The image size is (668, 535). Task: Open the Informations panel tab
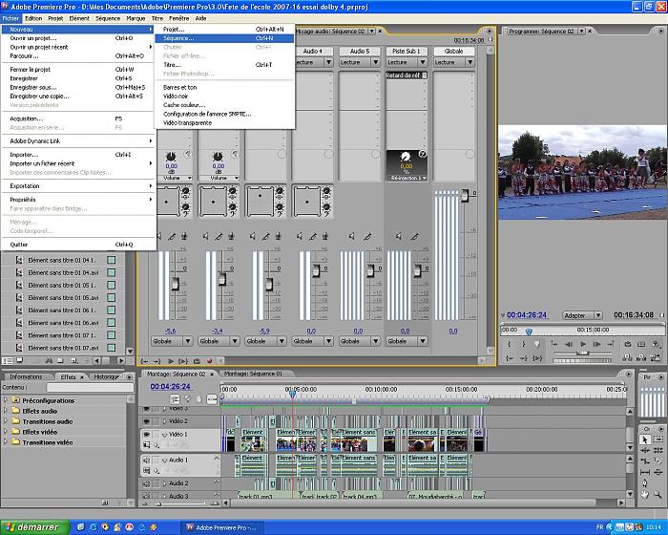[x=26, y=376]
